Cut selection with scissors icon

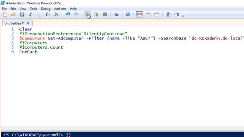[30, 14]
